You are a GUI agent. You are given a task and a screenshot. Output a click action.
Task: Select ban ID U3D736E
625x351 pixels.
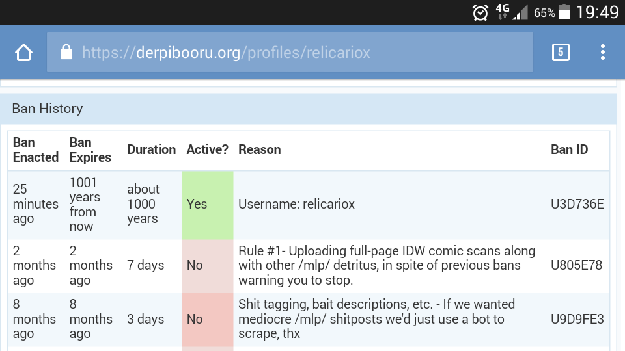tap(577, 204)
